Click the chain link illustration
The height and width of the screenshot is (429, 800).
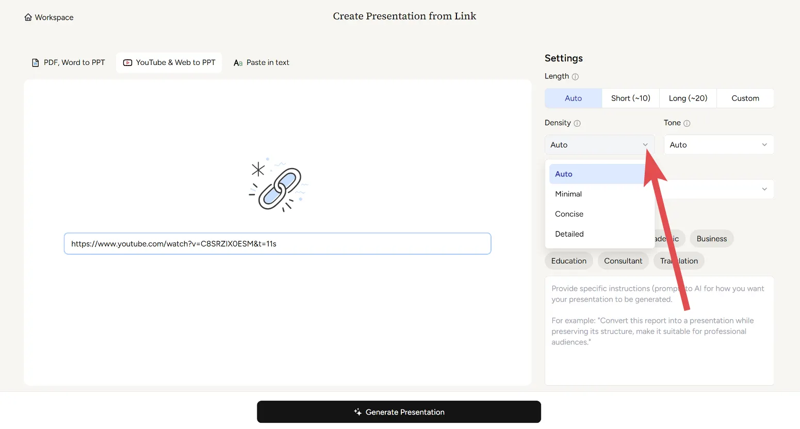tap(278, 186)
